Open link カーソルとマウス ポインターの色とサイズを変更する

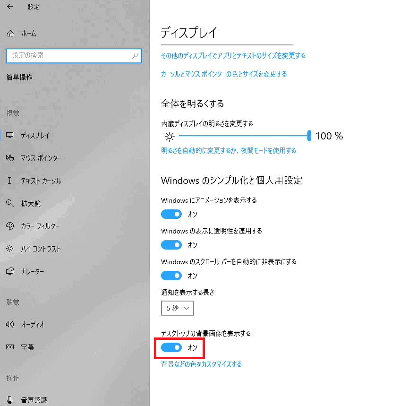(224, 74)
